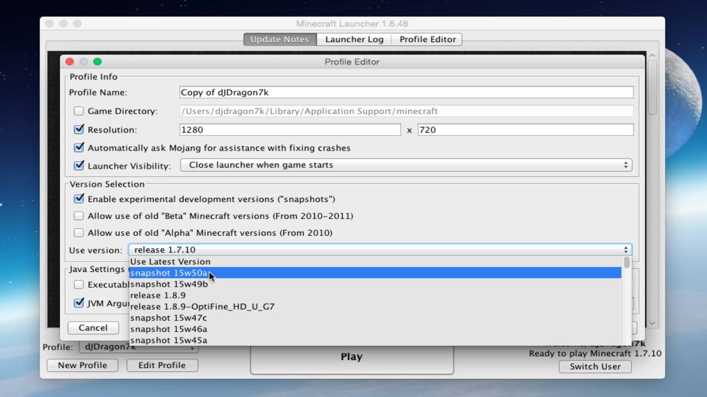
Task: Click the Switch User button
Action: [595, 366]
